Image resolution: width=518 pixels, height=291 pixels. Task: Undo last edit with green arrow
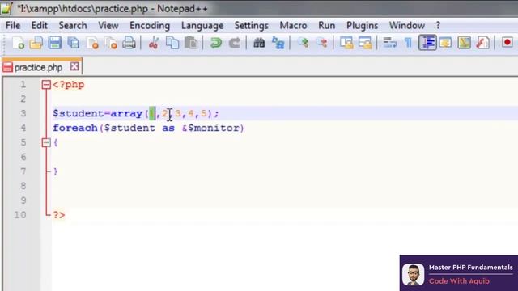(x=216, y=43)
